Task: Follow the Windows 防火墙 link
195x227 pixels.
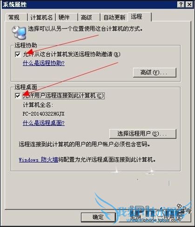Action: click(x=38, y=160)
